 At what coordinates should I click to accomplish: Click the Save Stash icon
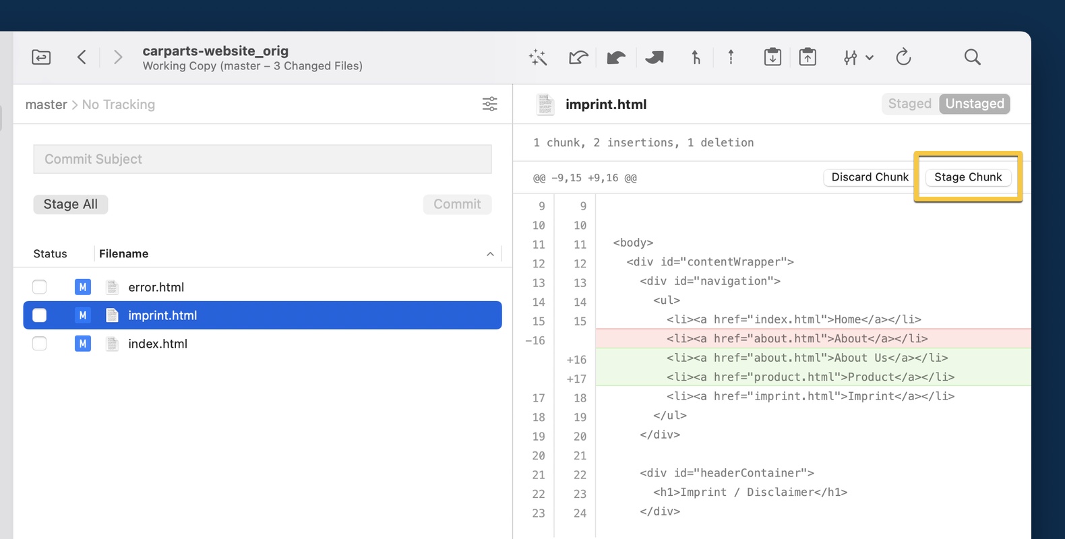[x=772, y=57]
